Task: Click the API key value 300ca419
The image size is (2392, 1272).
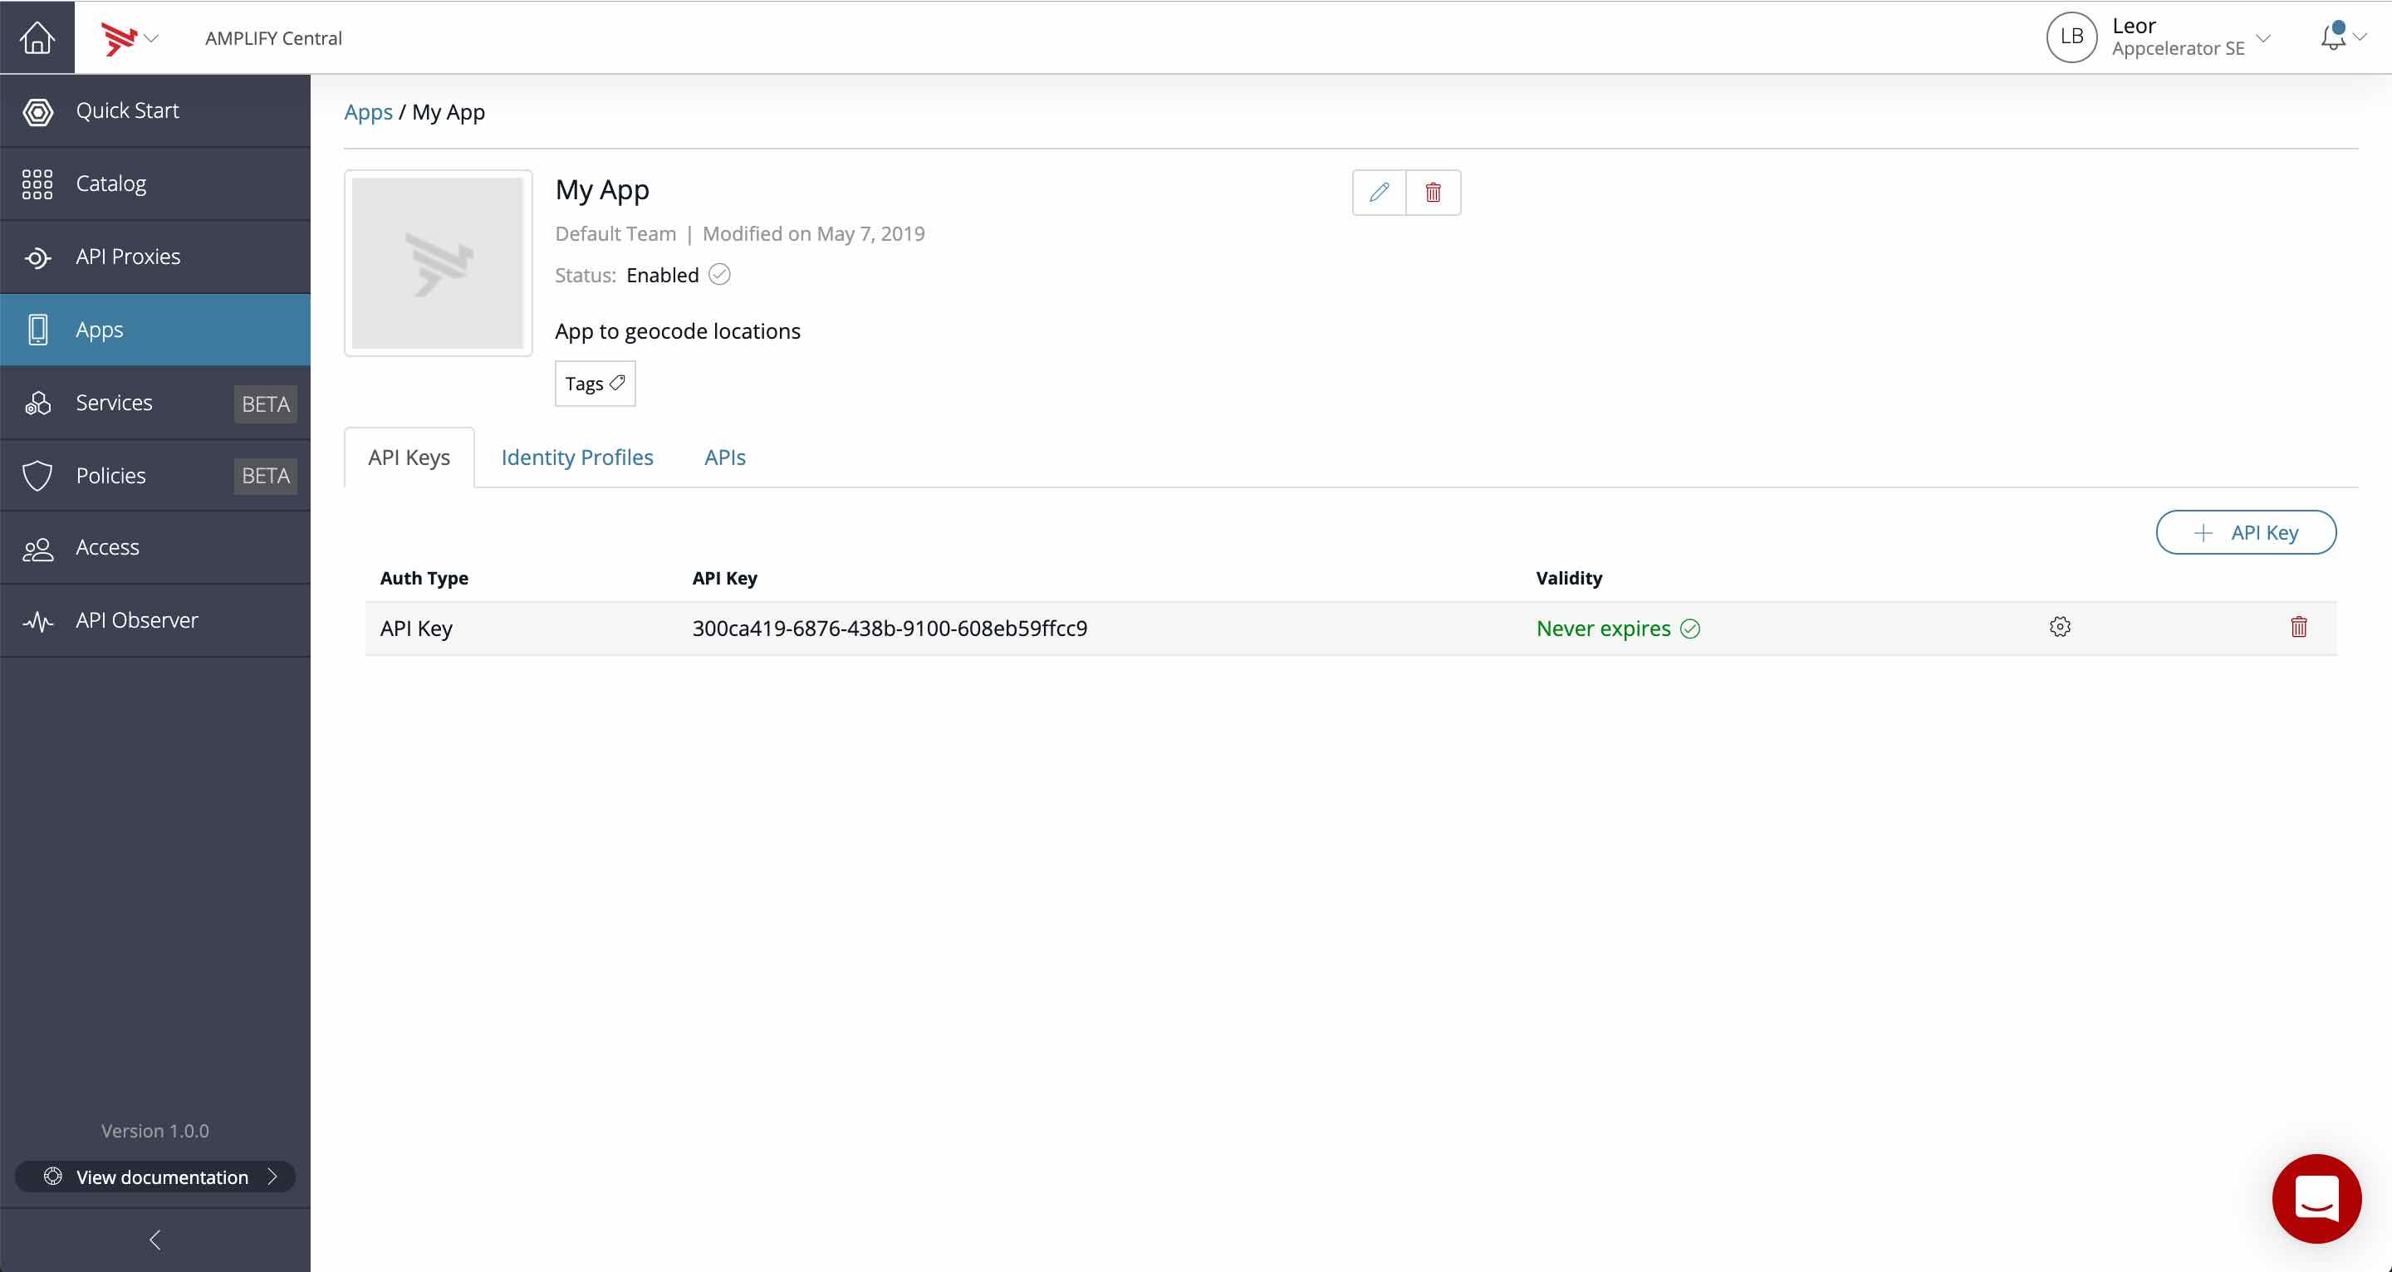Action: (890, 629)
